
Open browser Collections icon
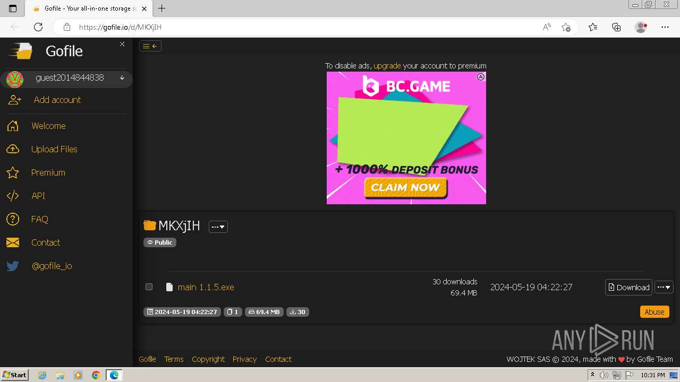pyautogui.click(x=616, y=27)
